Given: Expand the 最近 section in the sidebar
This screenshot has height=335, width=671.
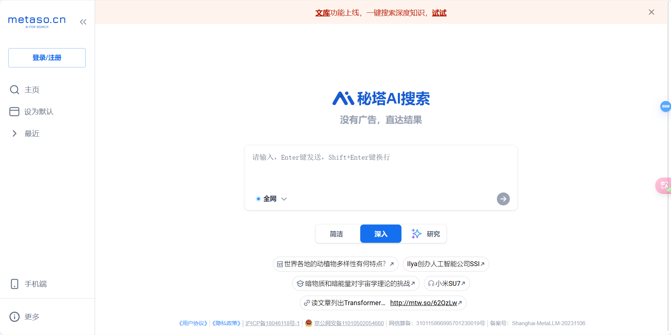Looking at the screenshot, I should [15, 133].
